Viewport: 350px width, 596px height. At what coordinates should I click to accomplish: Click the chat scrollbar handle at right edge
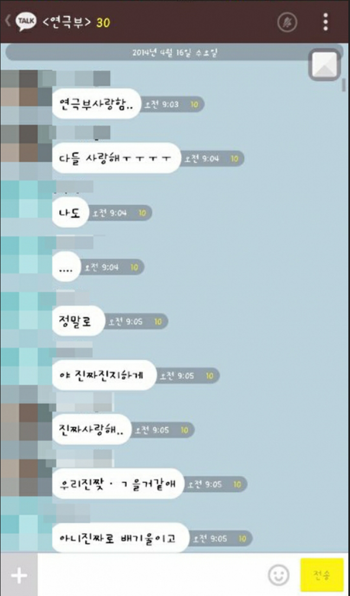(x=344, y=85)
